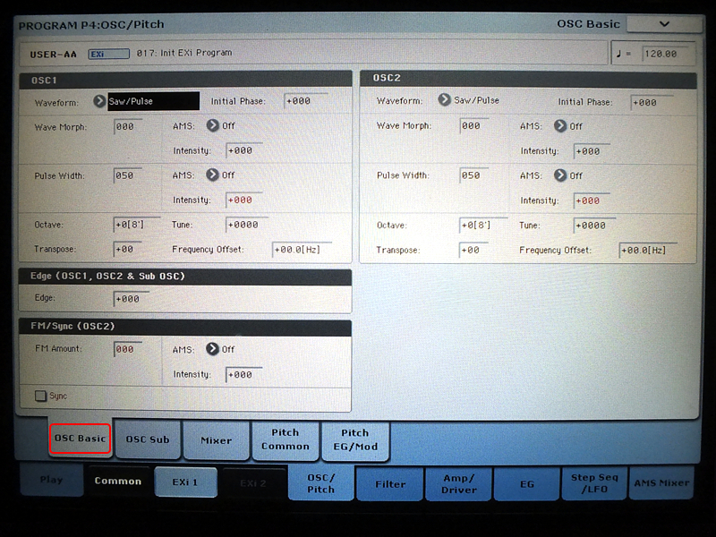
Task: Select FM/Sync Intensity value field
Action: click(x=243, y=375)
